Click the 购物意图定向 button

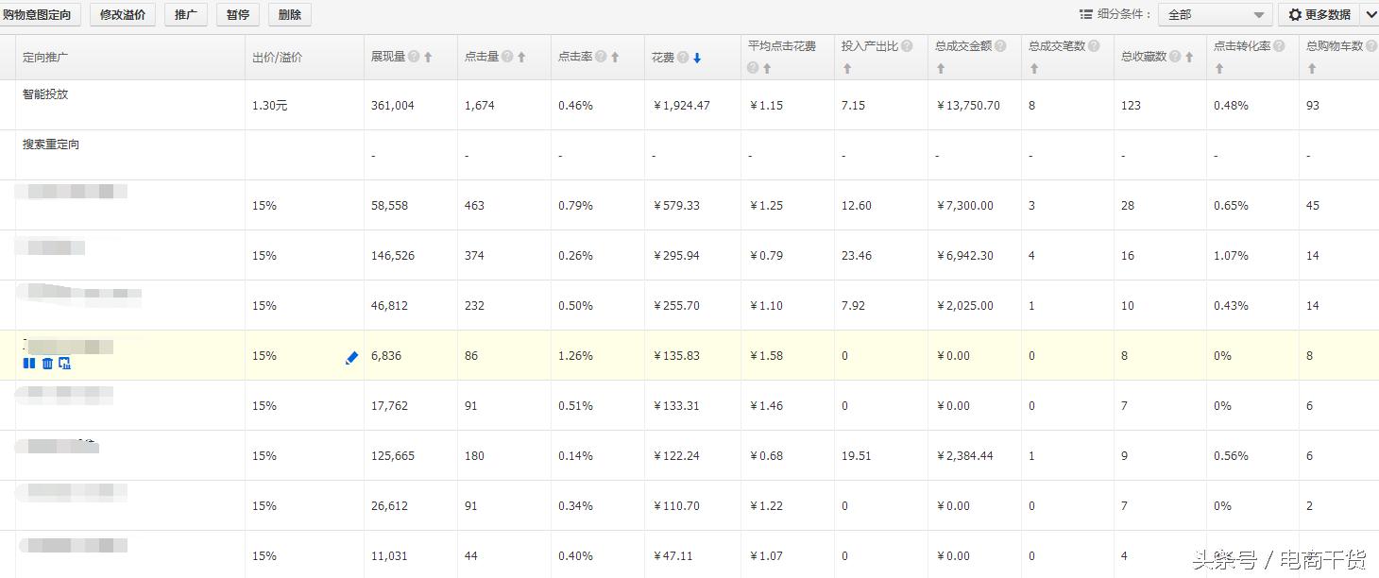click(x=41, y=14)
